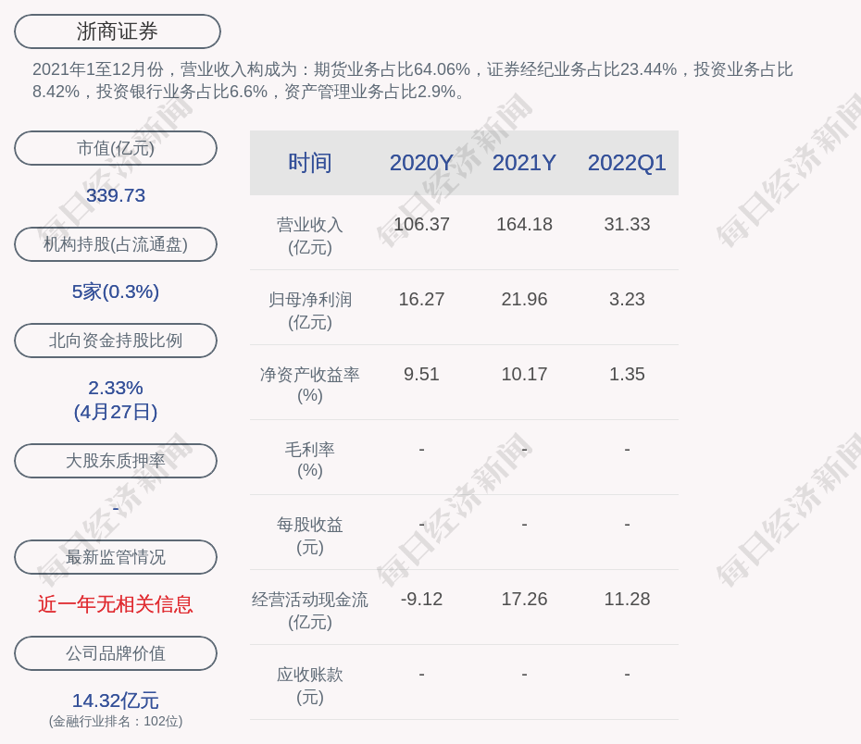Select the 归母净利润 2021Y value 21.96
Viewport: 861px width, 744px height.
click(524, 299)
